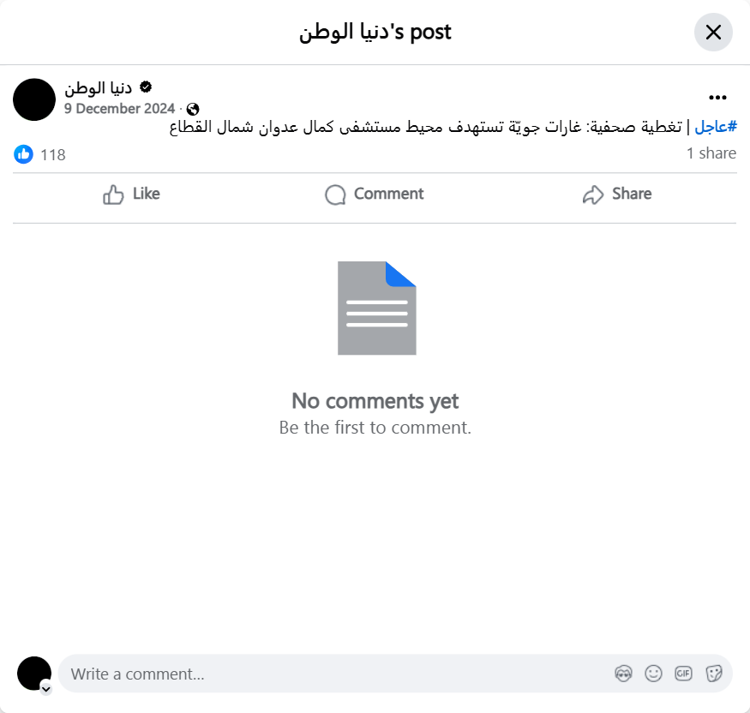Open the 1 share list
750x713 pixels.
(x=711, y=153)
